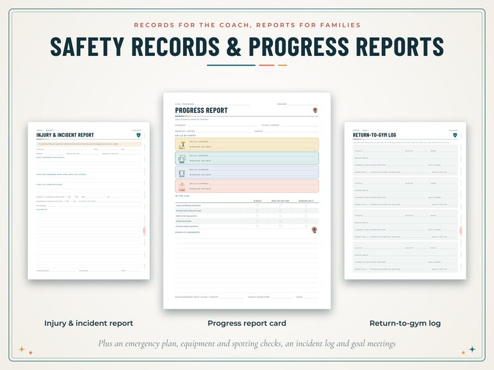Click the 'Return-to-gym log' caption

[405, 323]
